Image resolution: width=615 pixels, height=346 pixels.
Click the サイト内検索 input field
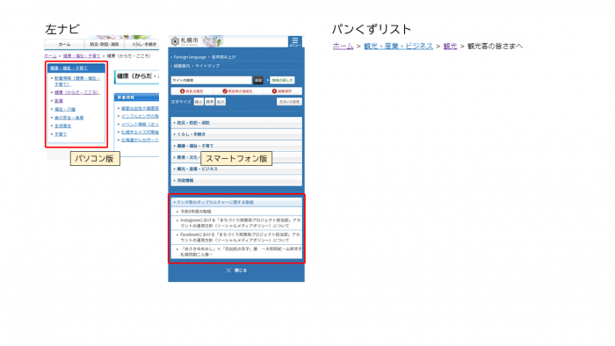[212, 80]
